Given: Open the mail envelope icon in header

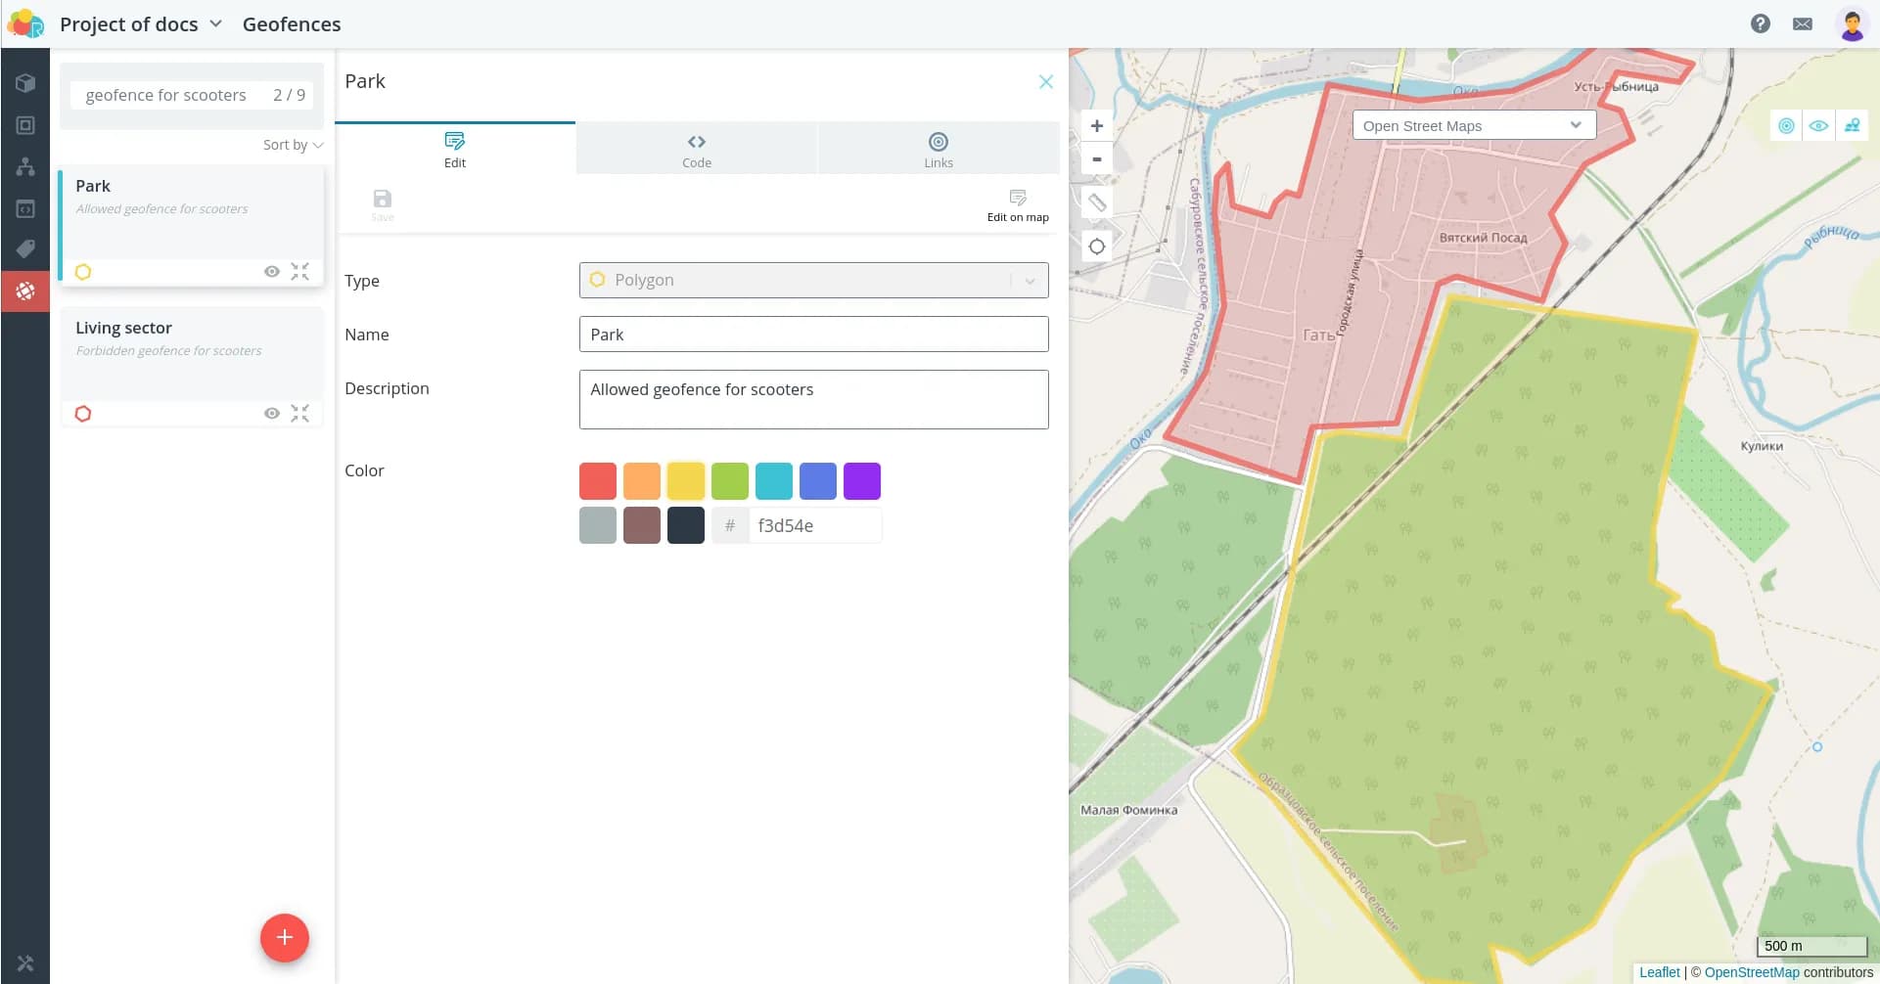Looking at the screenshot, I should click(x=1802, y=23).
